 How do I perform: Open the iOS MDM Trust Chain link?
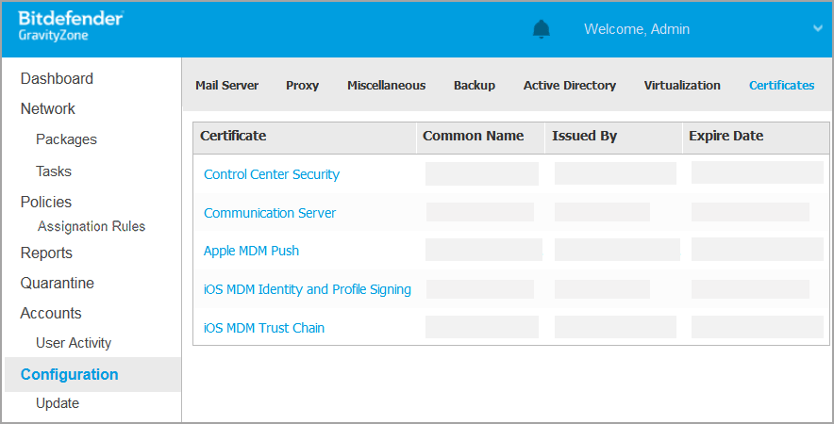[264, 328]
